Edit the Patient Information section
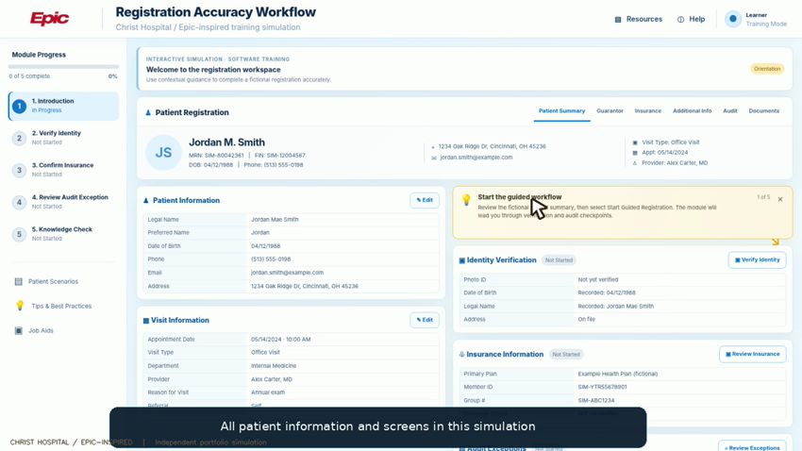Viewport: 802px width, 451px height. pos(425,200)
